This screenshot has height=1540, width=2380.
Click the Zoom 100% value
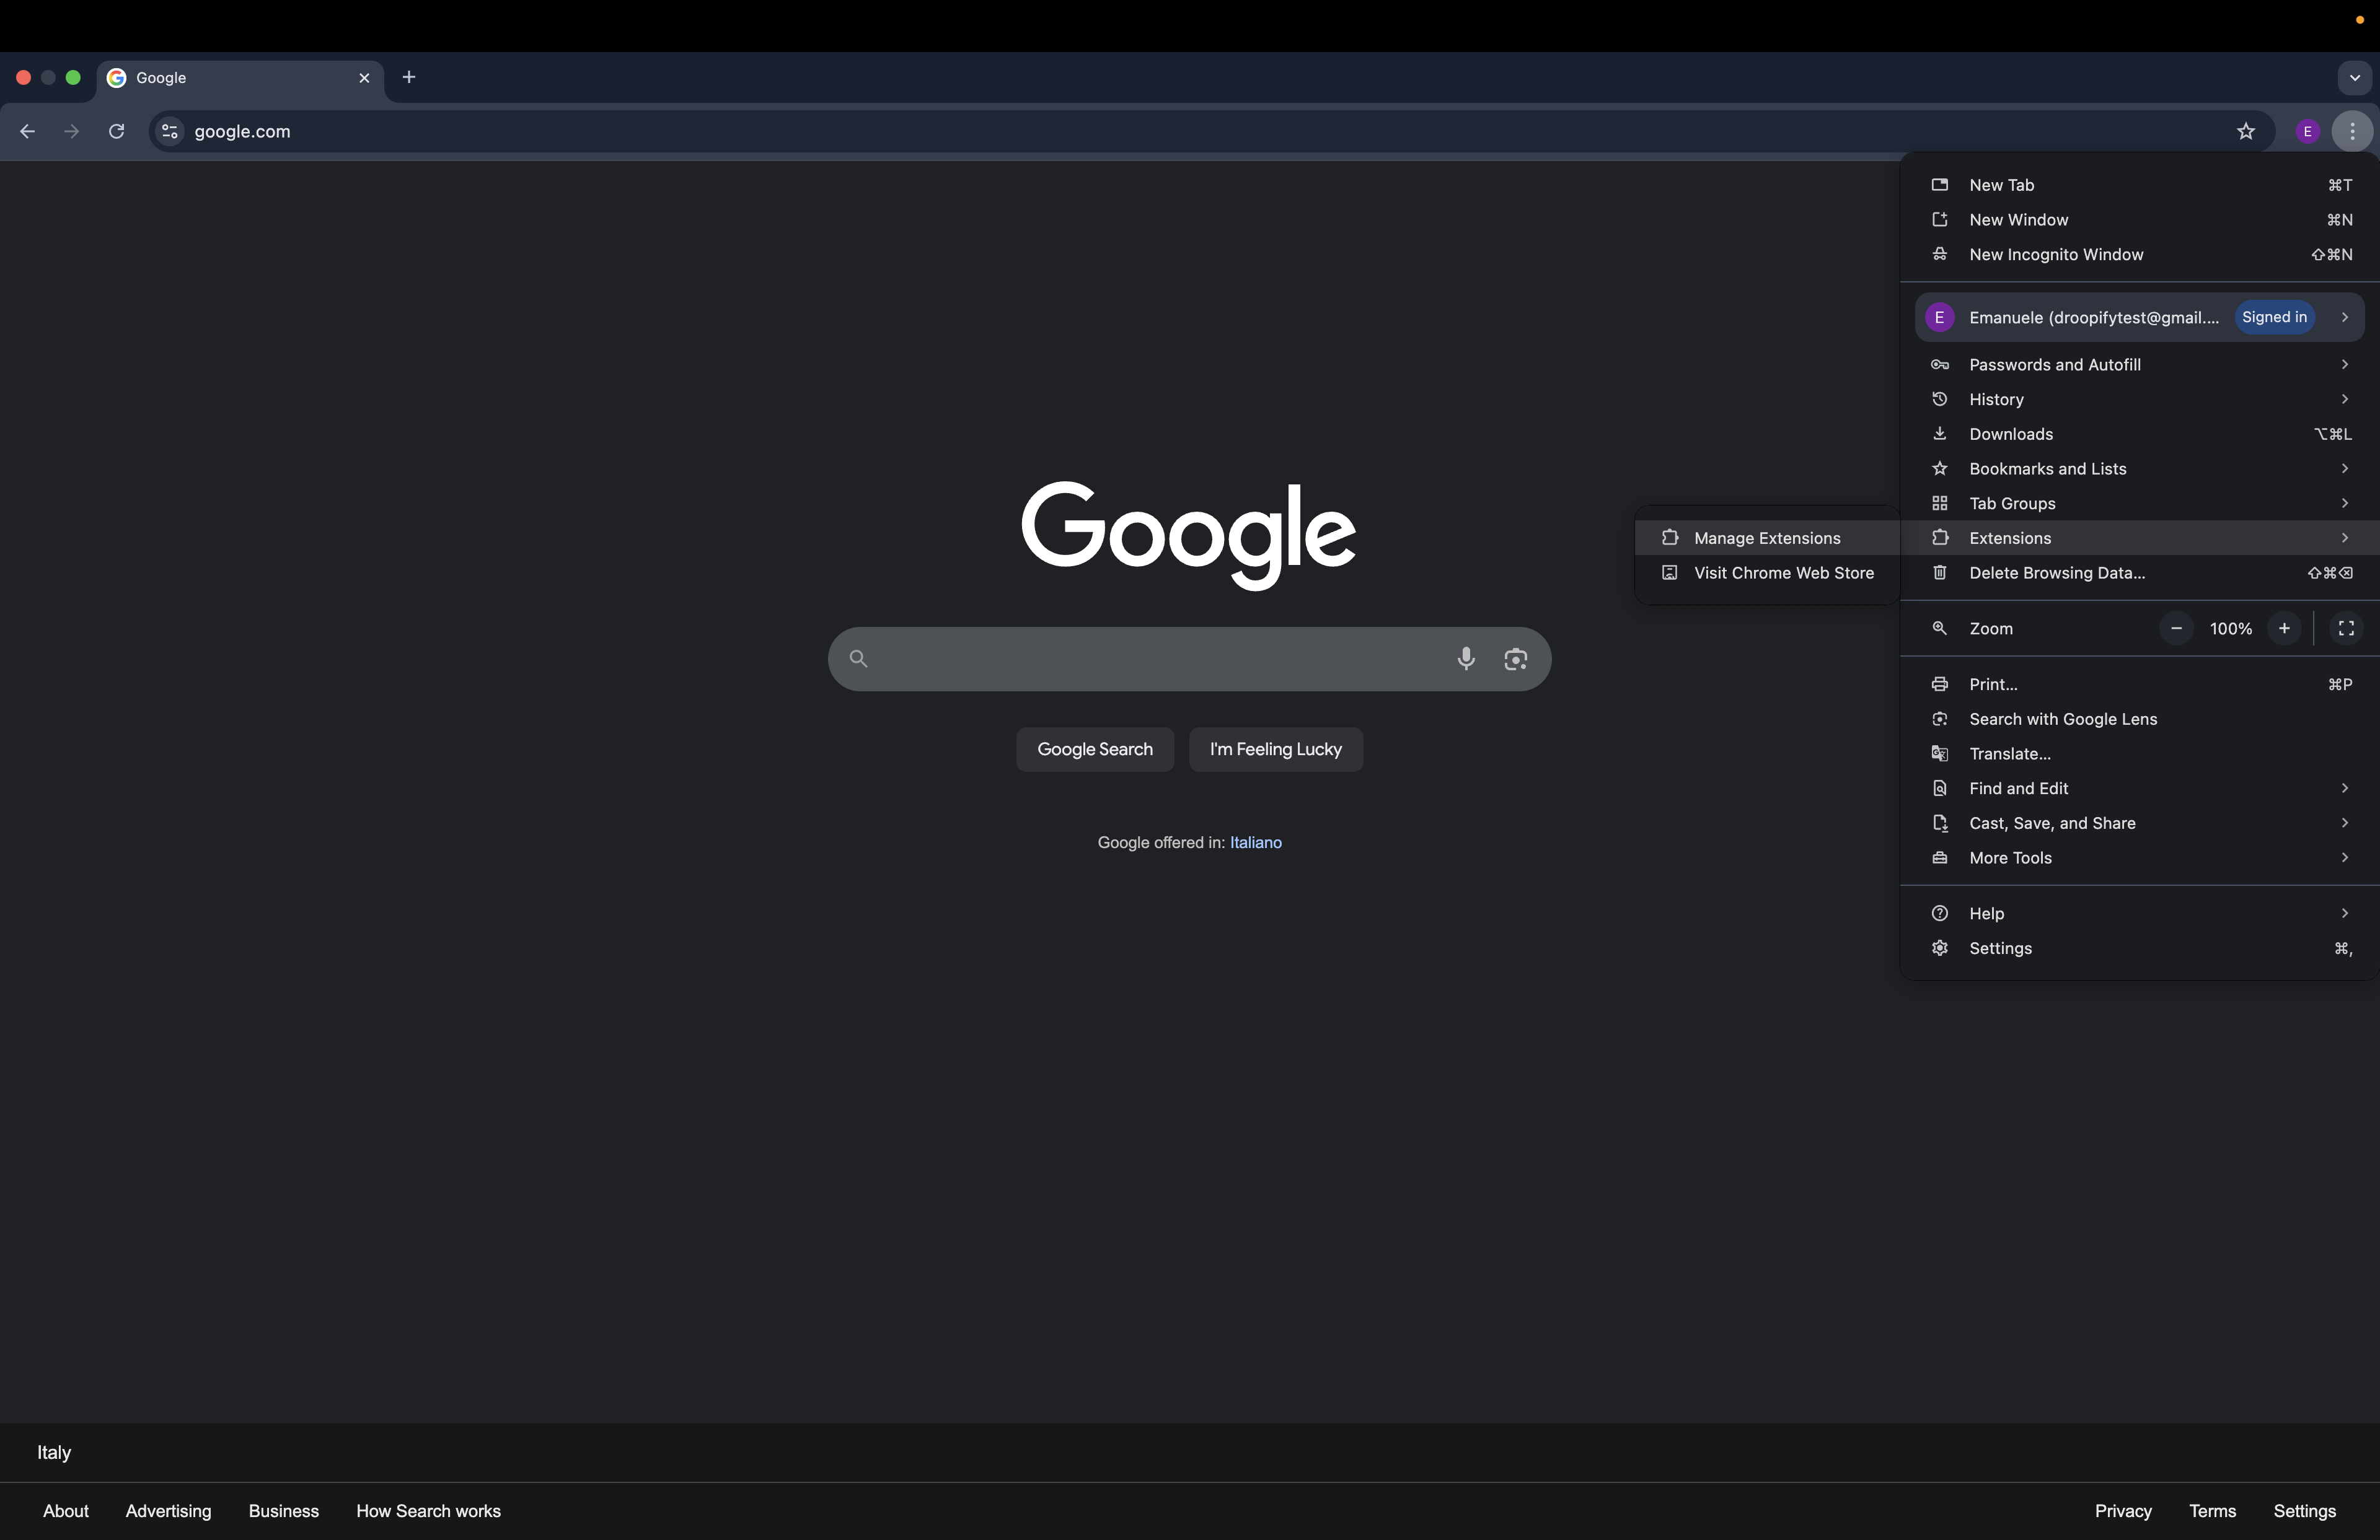tap(2230, 629)
